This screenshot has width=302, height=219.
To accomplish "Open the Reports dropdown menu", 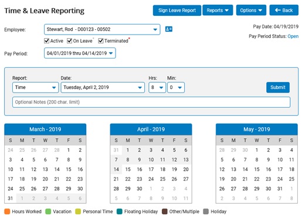I will coord(218,11).
